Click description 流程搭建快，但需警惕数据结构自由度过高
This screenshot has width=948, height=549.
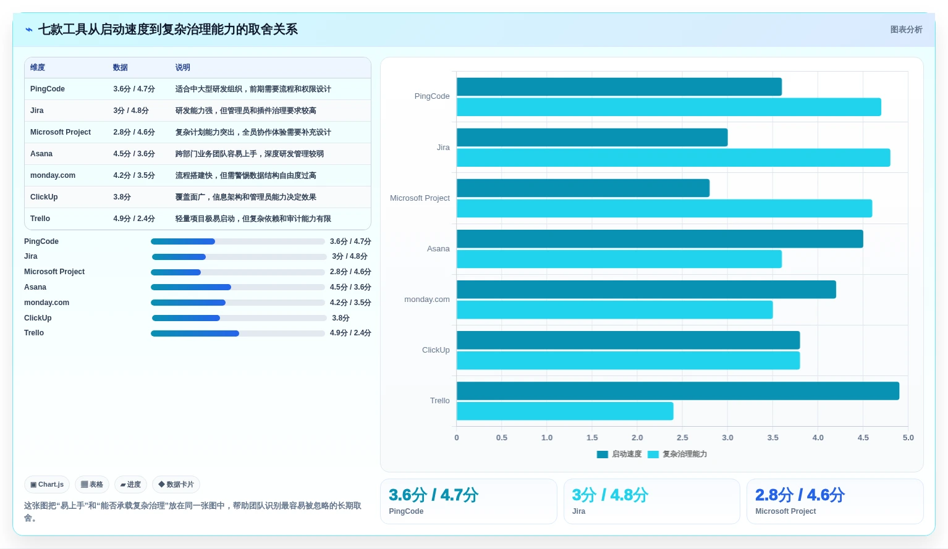(246, 175)
